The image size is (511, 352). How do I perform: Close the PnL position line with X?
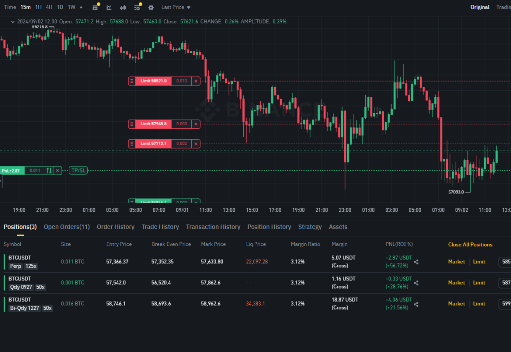pos(58,171)
